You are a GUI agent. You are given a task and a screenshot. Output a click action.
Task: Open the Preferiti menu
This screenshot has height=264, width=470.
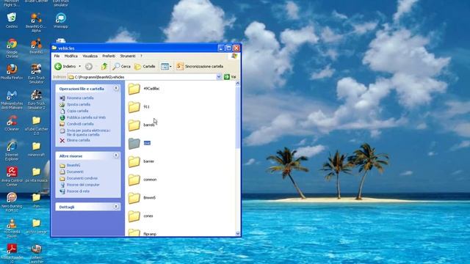click(x=109, y=56)
